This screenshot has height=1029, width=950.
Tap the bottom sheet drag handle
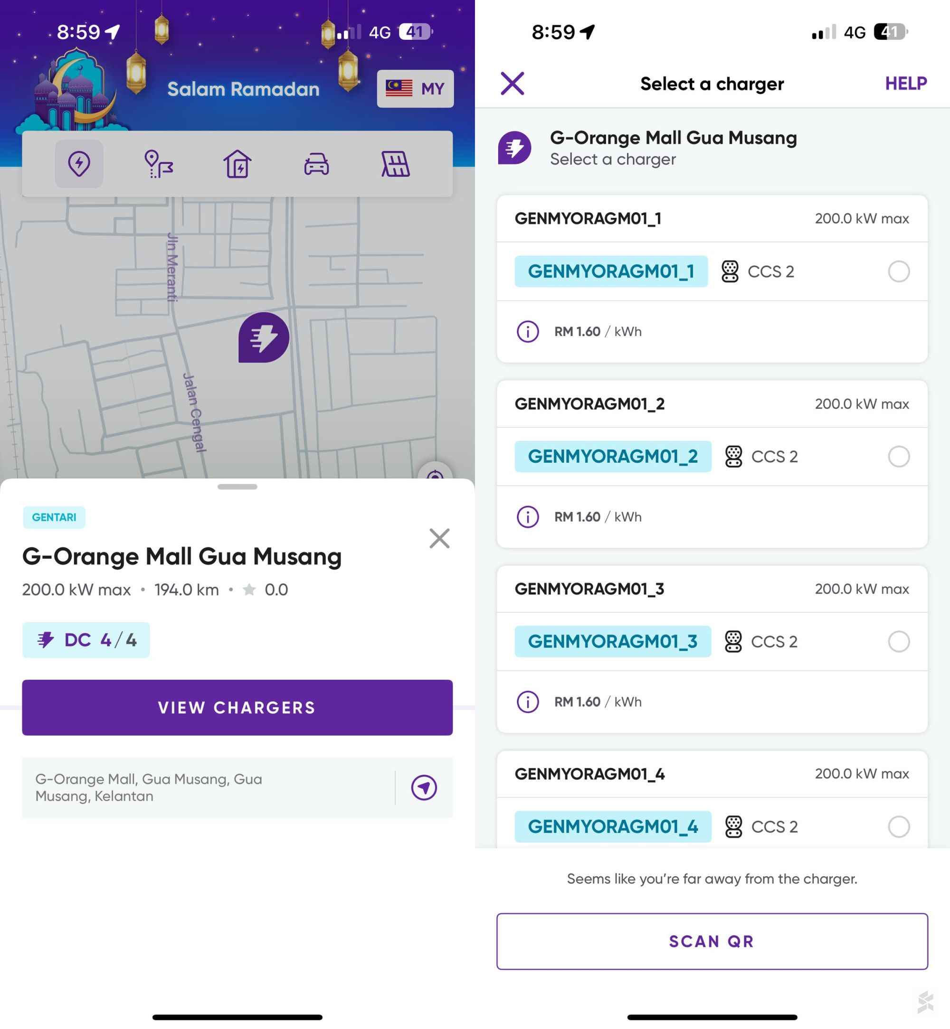[237, 486]
